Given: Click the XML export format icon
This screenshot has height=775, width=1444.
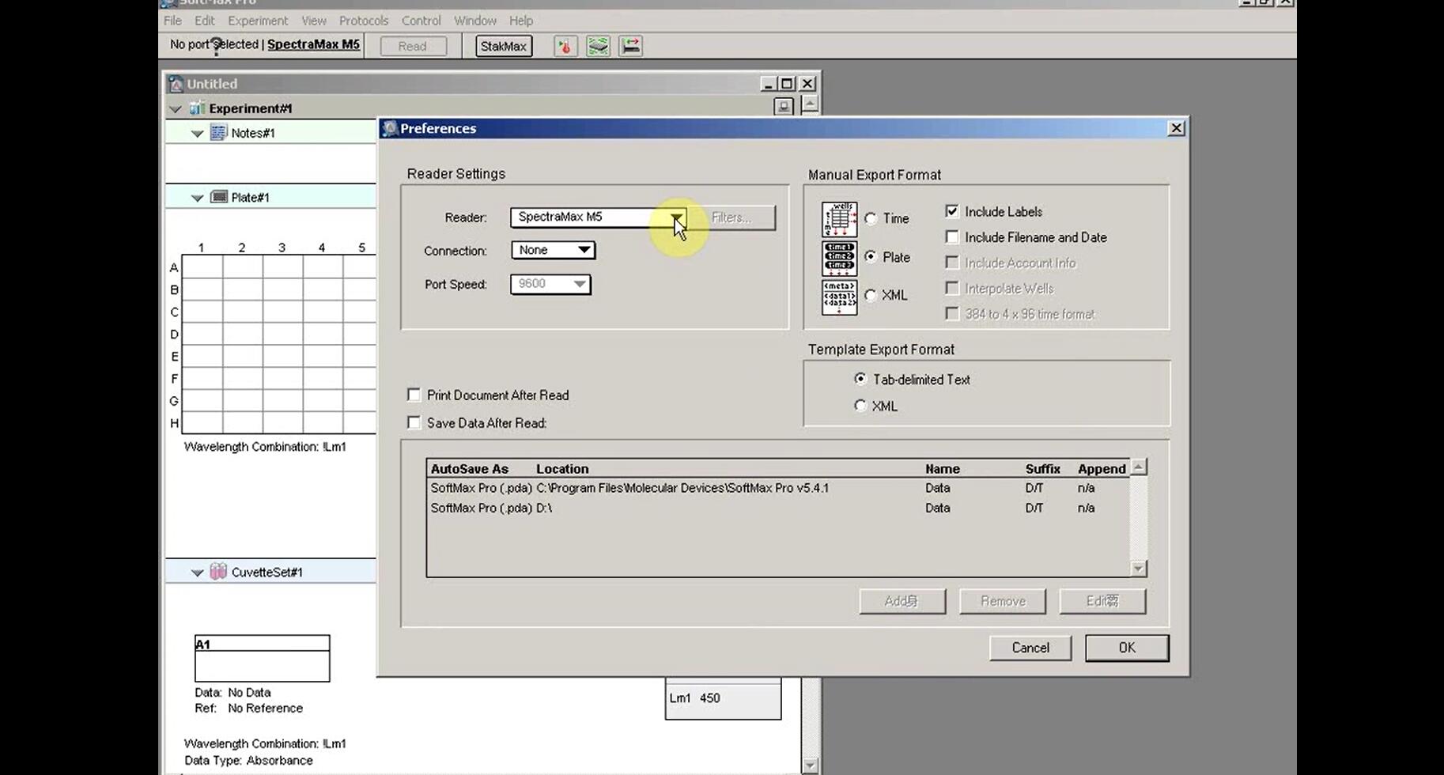Looking at the screenshot, I should tap(839, 297).
